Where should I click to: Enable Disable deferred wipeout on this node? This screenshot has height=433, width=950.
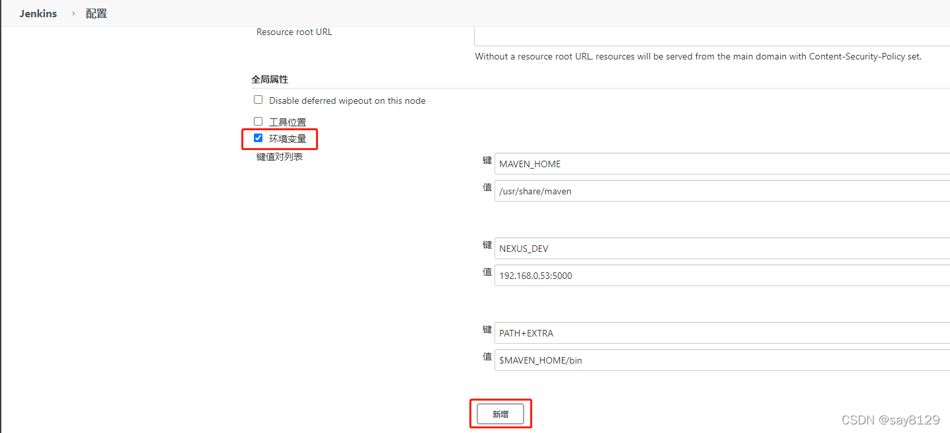pyautogui.click(x=258, y=100)
